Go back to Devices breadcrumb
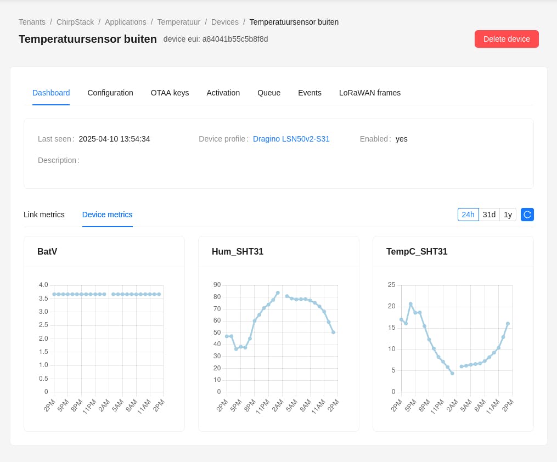This screenshot has width=557, height=462. [x=225, y=22]
